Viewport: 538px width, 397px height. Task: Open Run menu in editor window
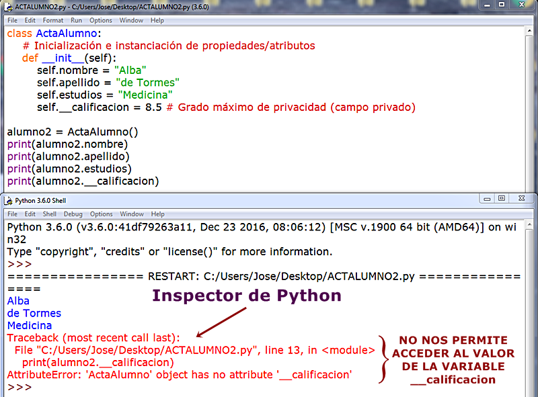click(x=76, y=20)
